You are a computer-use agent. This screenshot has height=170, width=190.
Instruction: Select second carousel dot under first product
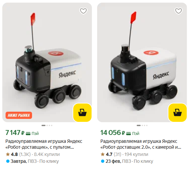(47, 125)
